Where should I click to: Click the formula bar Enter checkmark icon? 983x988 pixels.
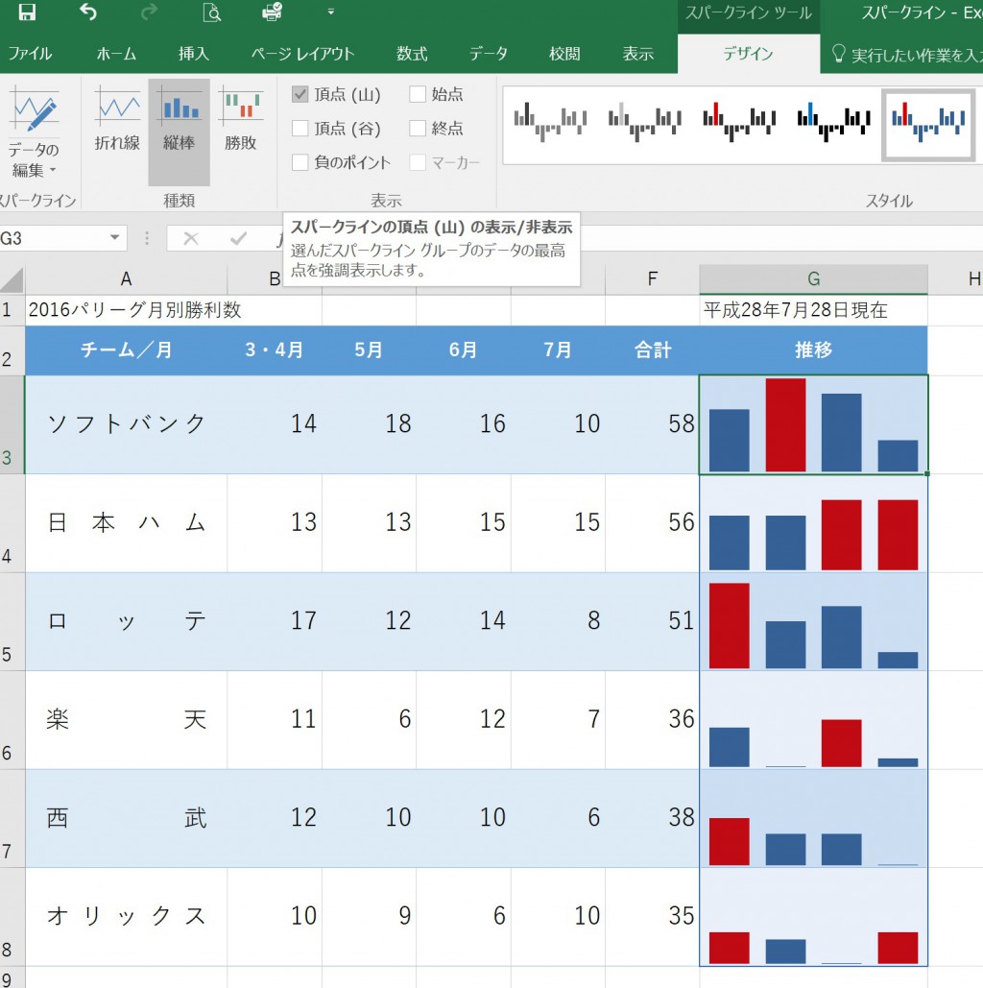(x=238, y=238)
